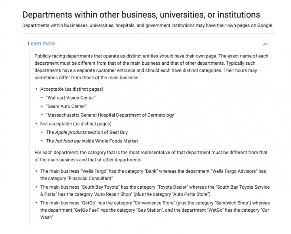291x234 pixels.
Task: Collapse section using the chevron up icon
Action: coord(265,44)
